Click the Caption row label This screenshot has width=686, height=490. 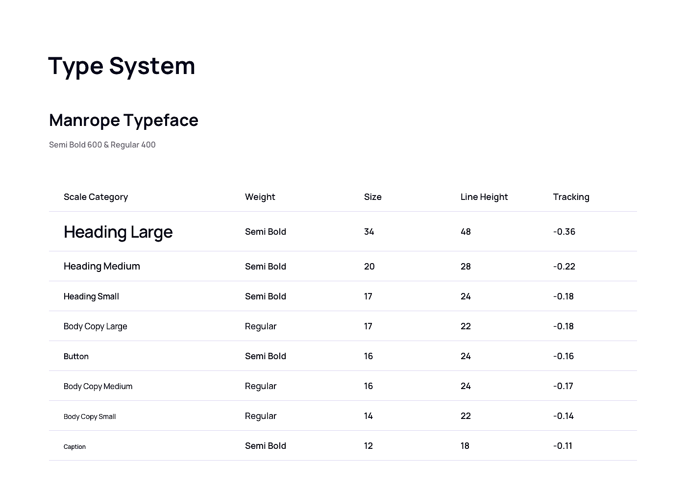[74, 446]
